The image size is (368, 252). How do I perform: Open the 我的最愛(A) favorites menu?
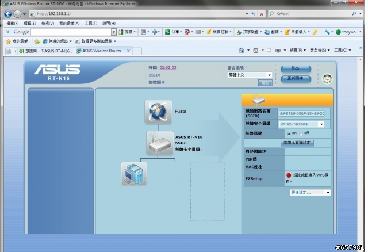(x=69, y=23)
